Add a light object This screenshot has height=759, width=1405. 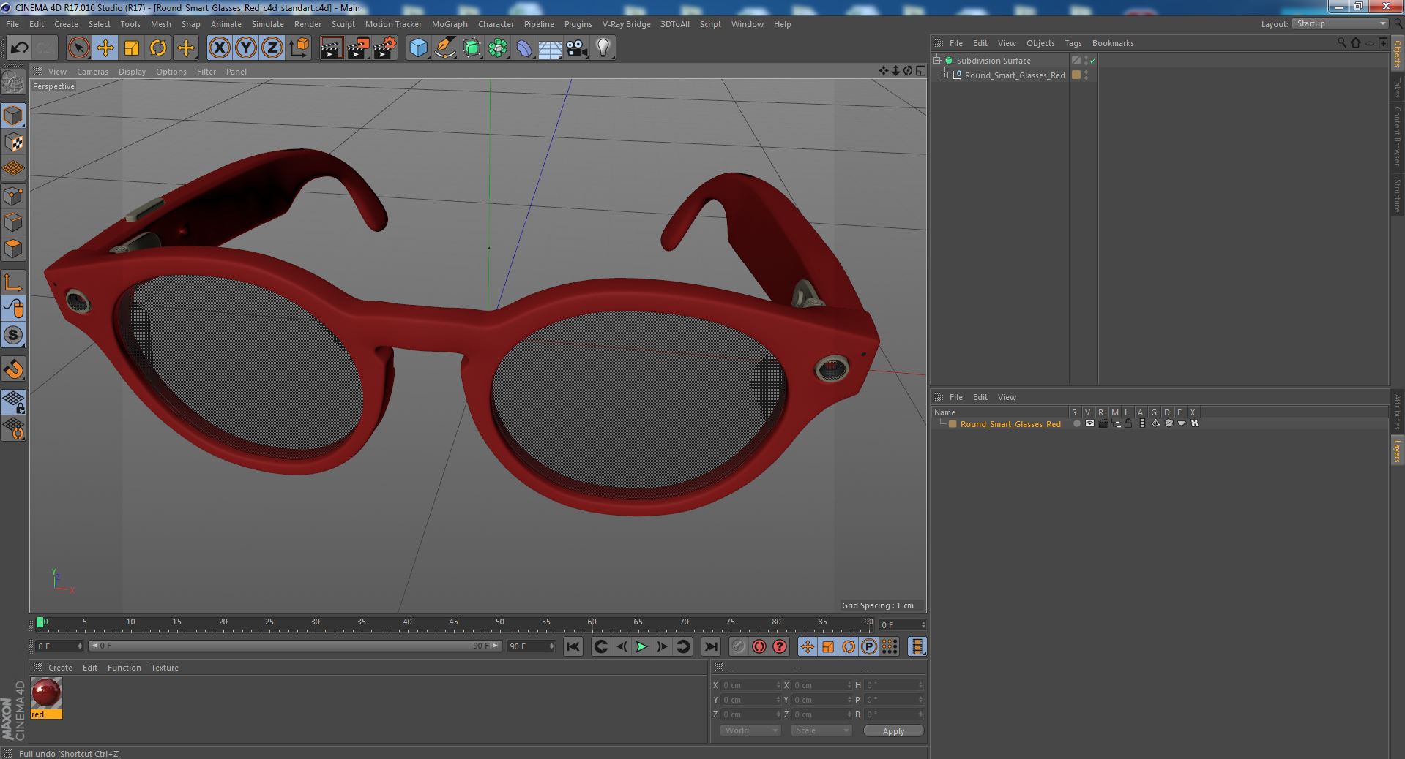[x=603, y=48]
